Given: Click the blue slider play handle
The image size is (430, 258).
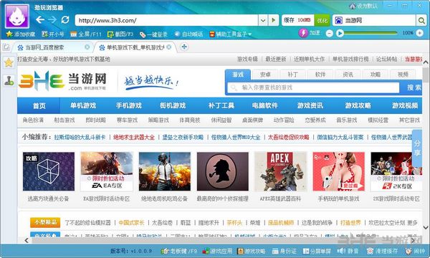Looking at the screenshot, I should 340,34.
